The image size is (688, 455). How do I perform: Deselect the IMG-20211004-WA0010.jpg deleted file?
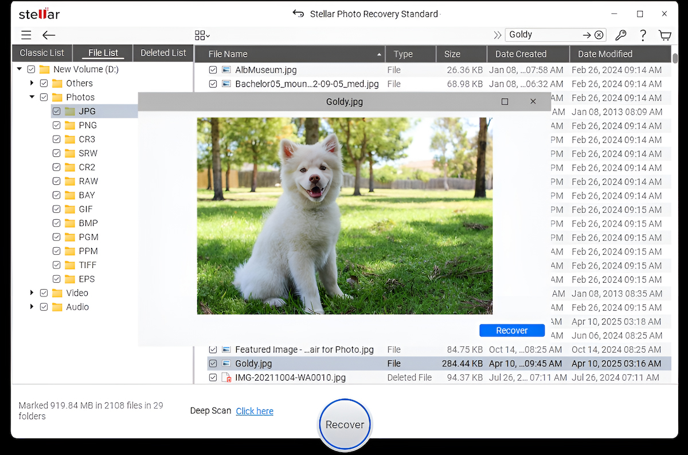pos(213,377)
